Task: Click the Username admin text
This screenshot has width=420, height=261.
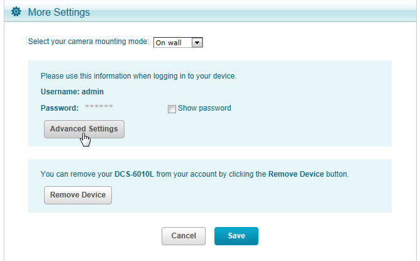Action: coord(72,92)
